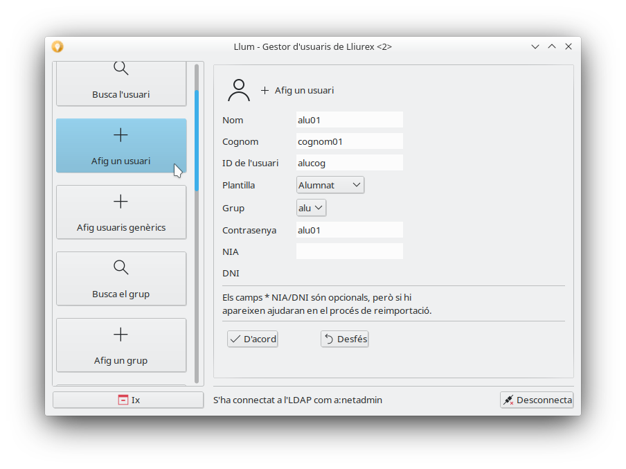Click the DNI label
Screen dimensions: 626x469
(231, 273)
